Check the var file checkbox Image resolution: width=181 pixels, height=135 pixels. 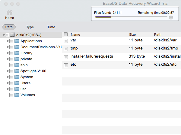tap(66, 41)
